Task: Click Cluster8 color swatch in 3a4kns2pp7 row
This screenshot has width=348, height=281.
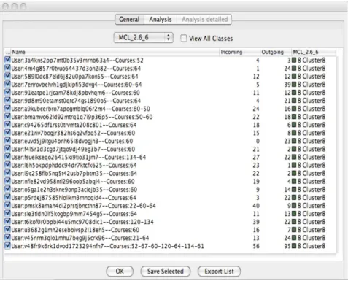Action: 294,60
